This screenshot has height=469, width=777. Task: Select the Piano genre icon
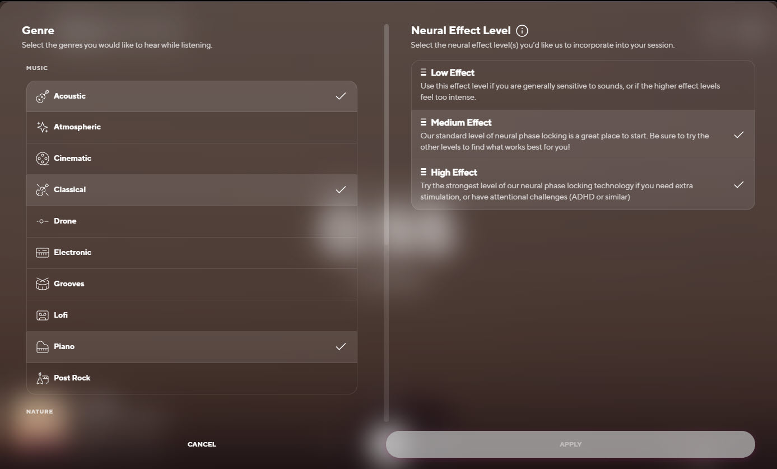click(42, 346)
